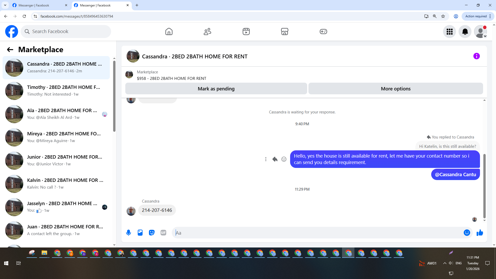Screen dimensions: 496x279
Task: Open Windows notification center
Action: [x=487, y=263]
